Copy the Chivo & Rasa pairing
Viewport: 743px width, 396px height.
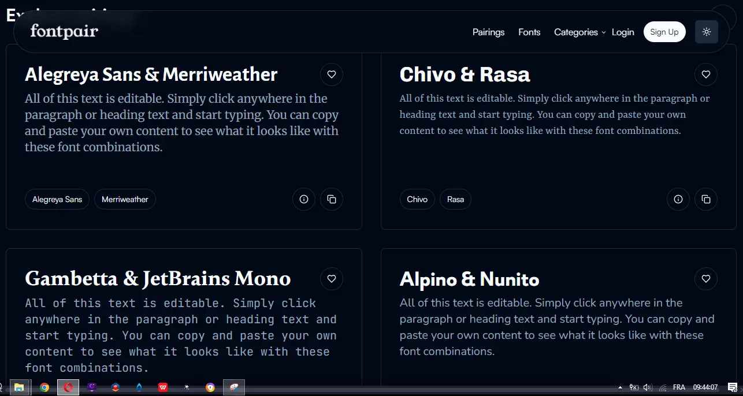click(x=706, y=199)
